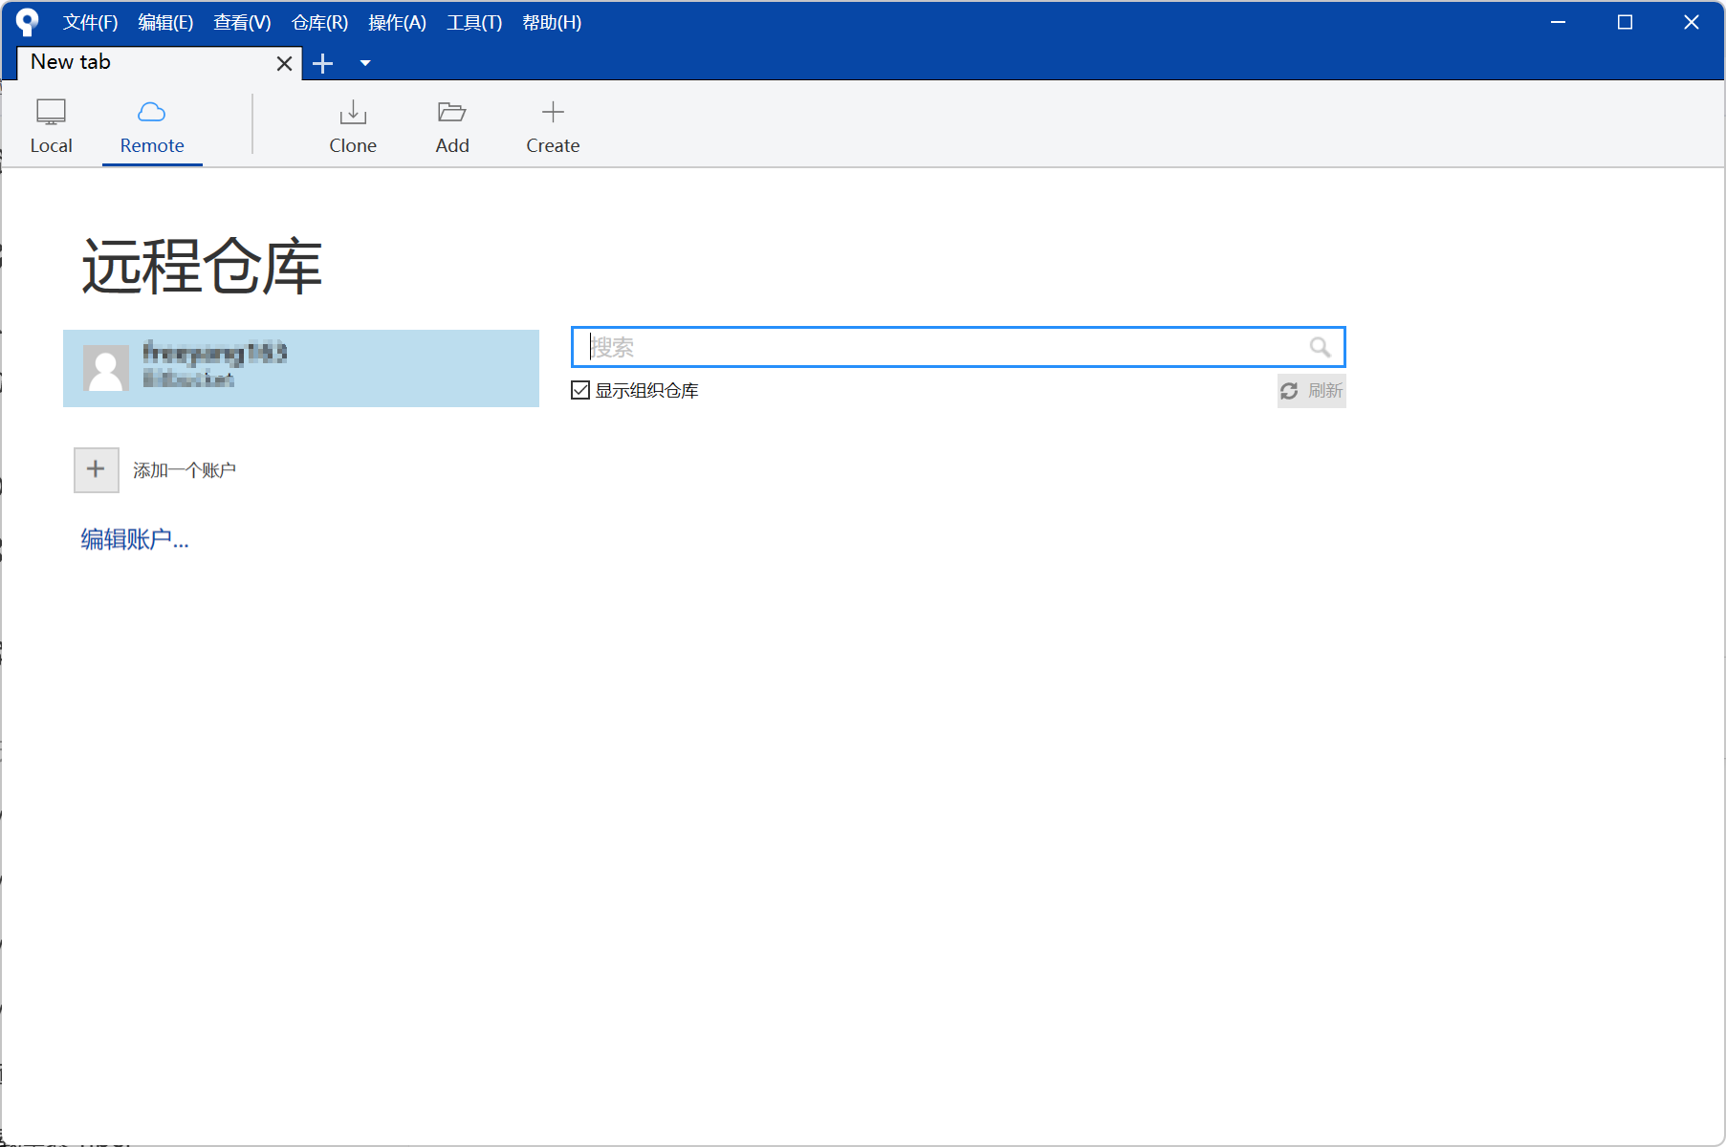Open a new tab with plus button
The width and height of the screenshot is (1726, 1147).
pyautogui.click(x=323, y=63)
